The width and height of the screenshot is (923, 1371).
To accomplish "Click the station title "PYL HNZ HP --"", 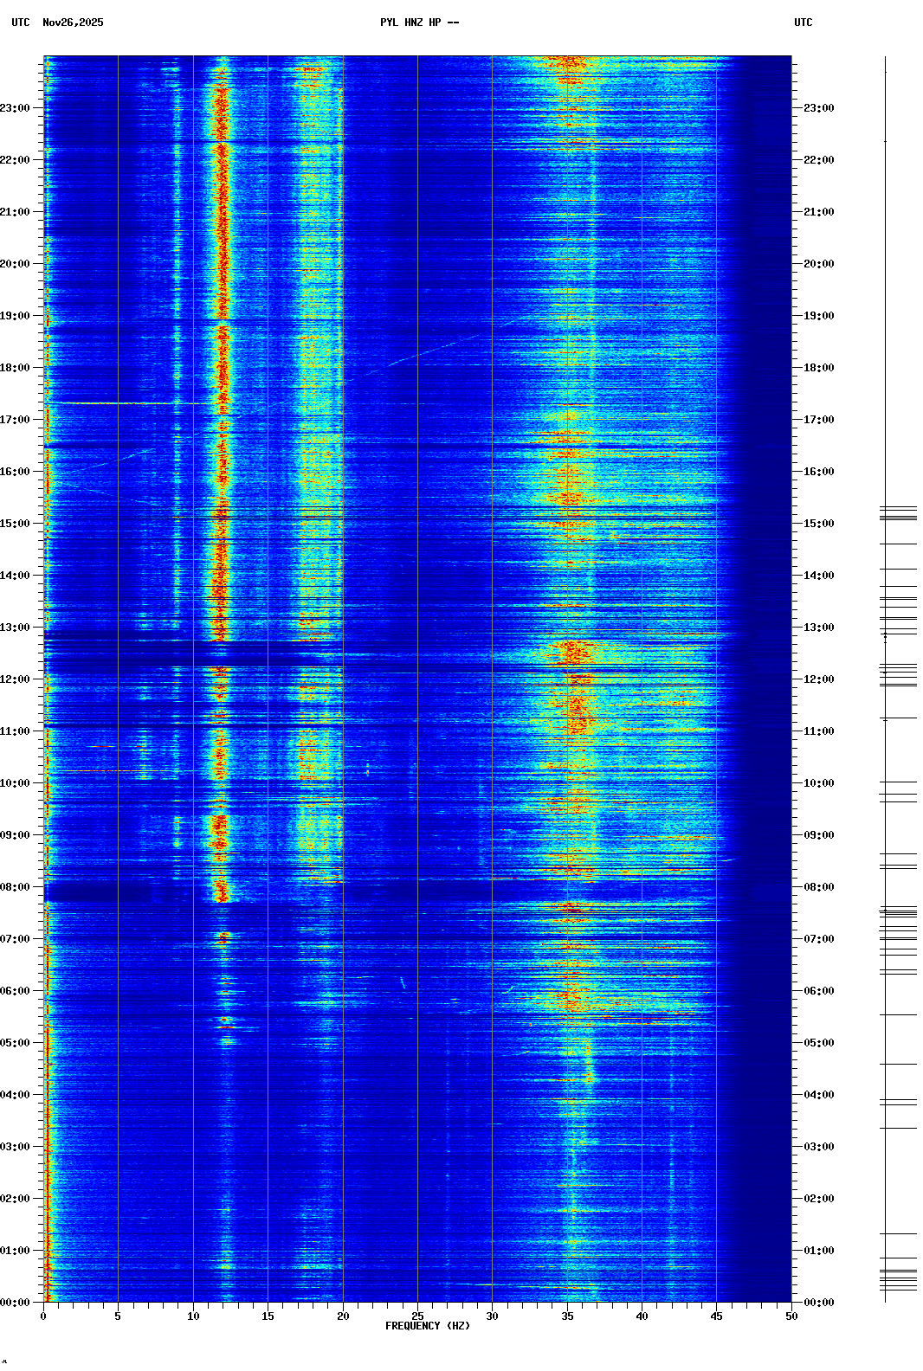I will point(419,23).
